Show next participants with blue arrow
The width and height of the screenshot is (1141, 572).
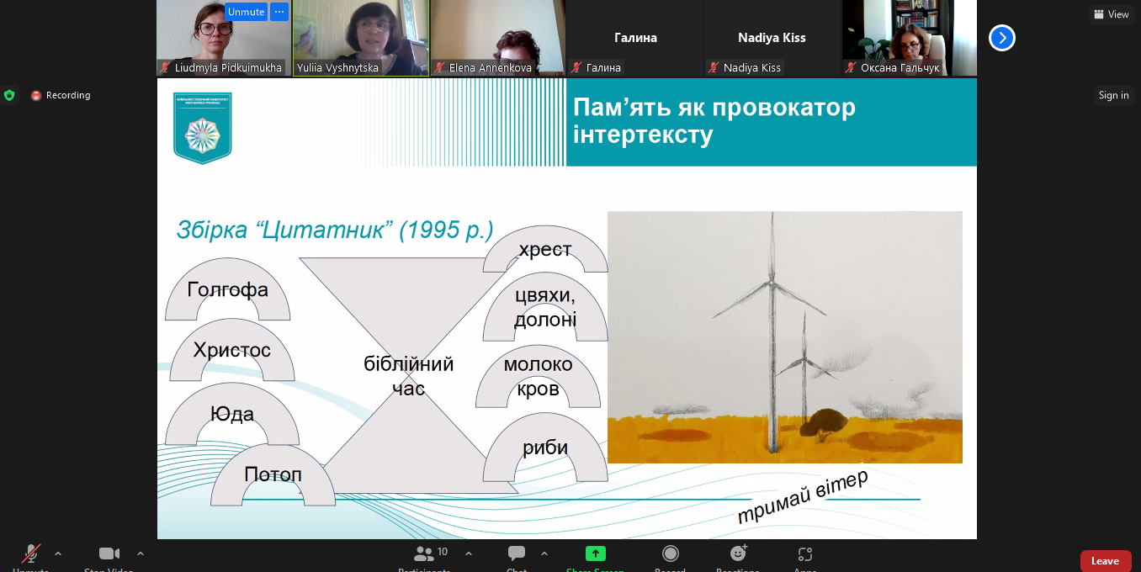point(1001,38)
